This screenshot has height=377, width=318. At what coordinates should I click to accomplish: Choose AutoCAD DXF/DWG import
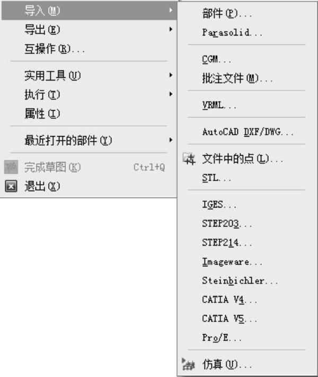248,132
